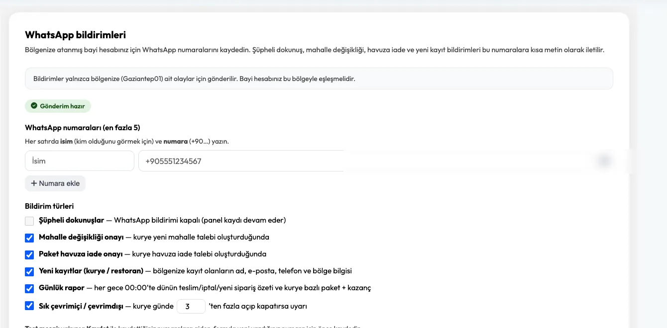Click the İsim input field
The image size is (667, 328).
[80, 161]
